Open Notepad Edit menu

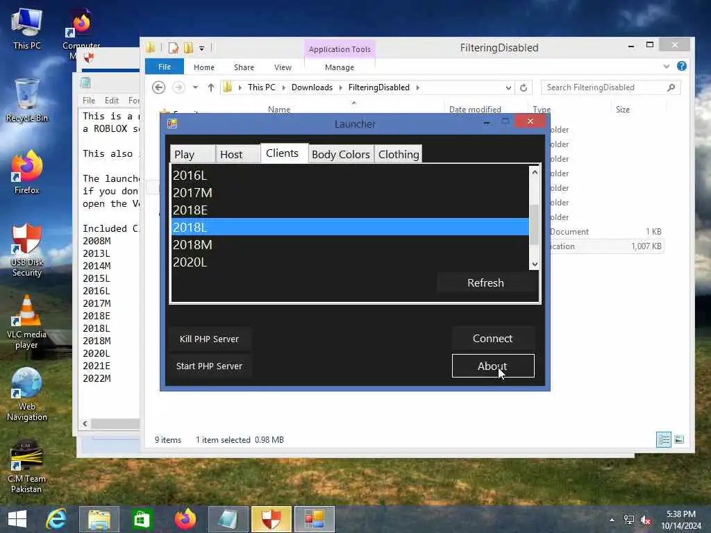point(112,101)
